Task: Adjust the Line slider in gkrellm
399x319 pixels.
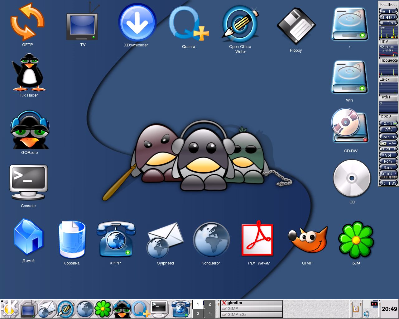Action: [x=388, y=167]
